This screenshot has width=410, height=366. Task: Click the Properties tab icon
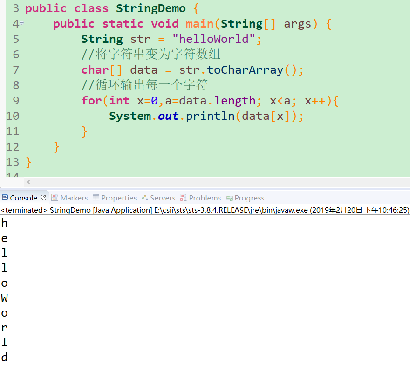96,198
